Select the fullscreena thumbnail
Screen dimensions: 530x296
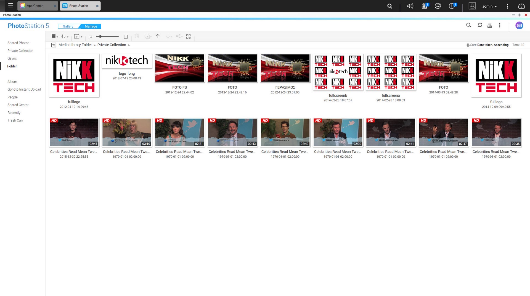[391, 72]
